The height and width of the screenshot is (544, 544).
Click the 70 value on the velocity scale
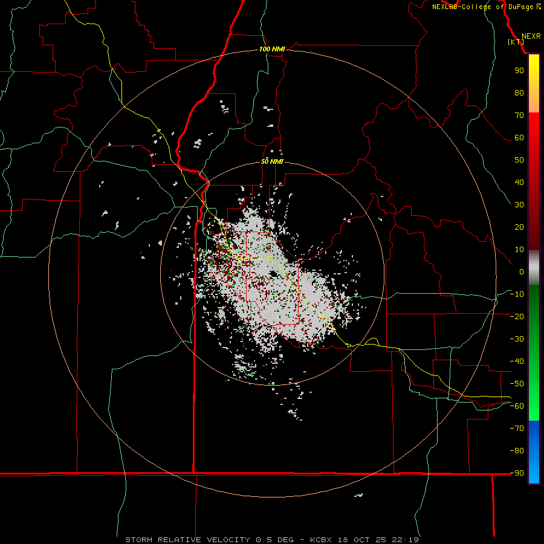coord(519,115)
